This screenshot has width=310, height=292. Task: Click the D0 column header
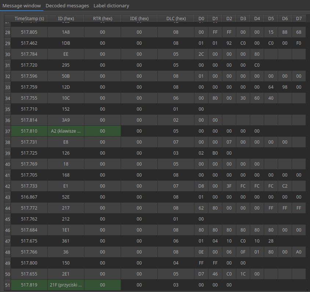201,19
